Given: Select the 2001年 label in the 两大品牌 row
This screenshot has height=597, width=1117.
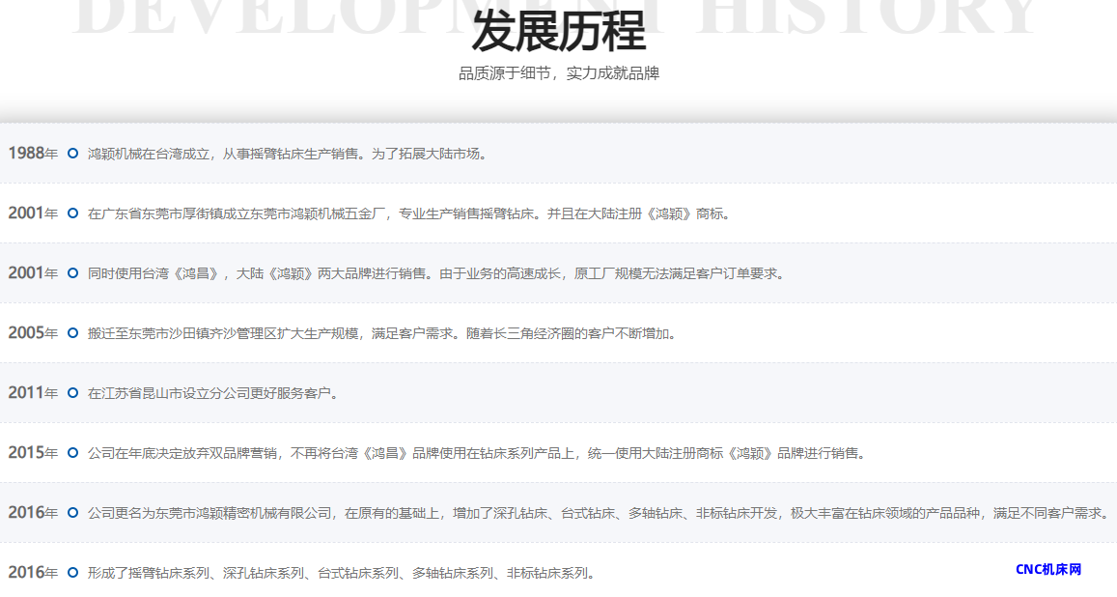Looking at the screenshot, I should pyautogui.click(x=33, y=272).
